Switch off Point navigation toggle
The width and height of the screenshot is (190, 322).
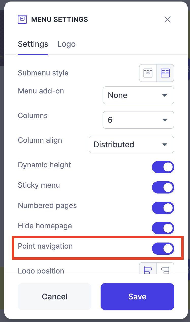click(x=163, y=248)
